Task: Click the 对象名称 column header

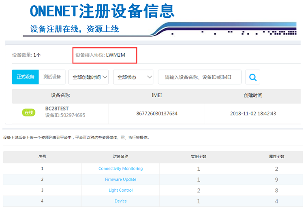Action: [x=120, y=157]
